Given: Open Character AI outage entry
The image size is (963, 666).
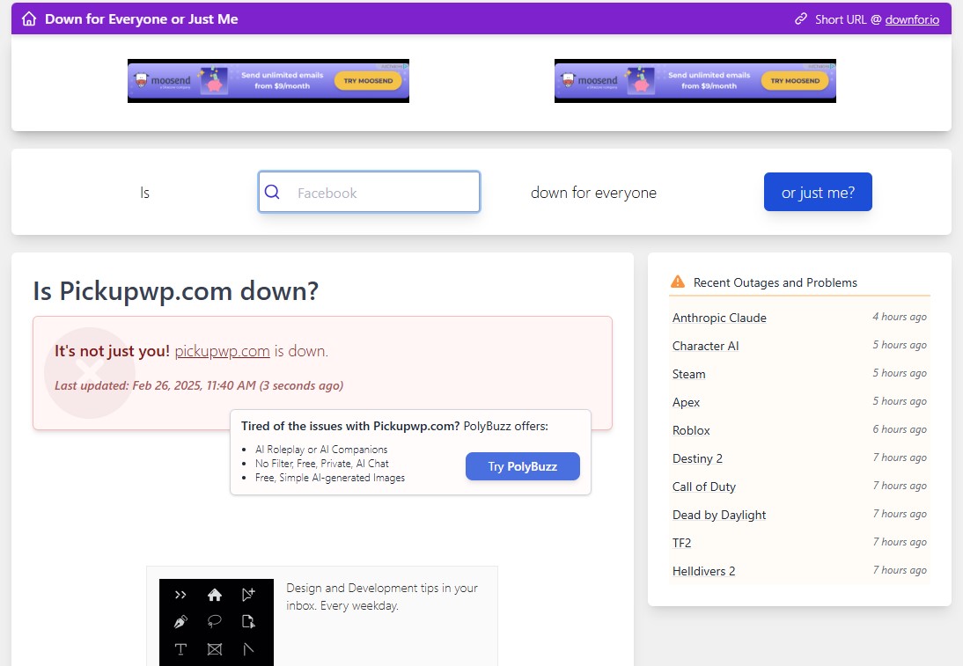Looking at the screenshot, I should coord(706,347).
